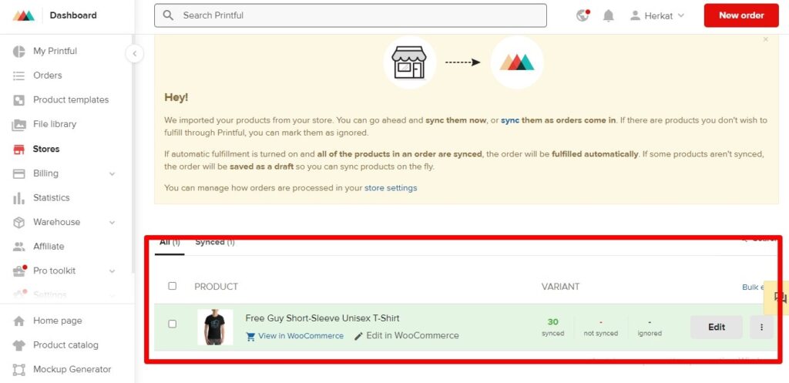This screenshot has width=789, height=383.
Task: Tick the Free Guy T-Shirt checkbox
Action: point(173,324)
